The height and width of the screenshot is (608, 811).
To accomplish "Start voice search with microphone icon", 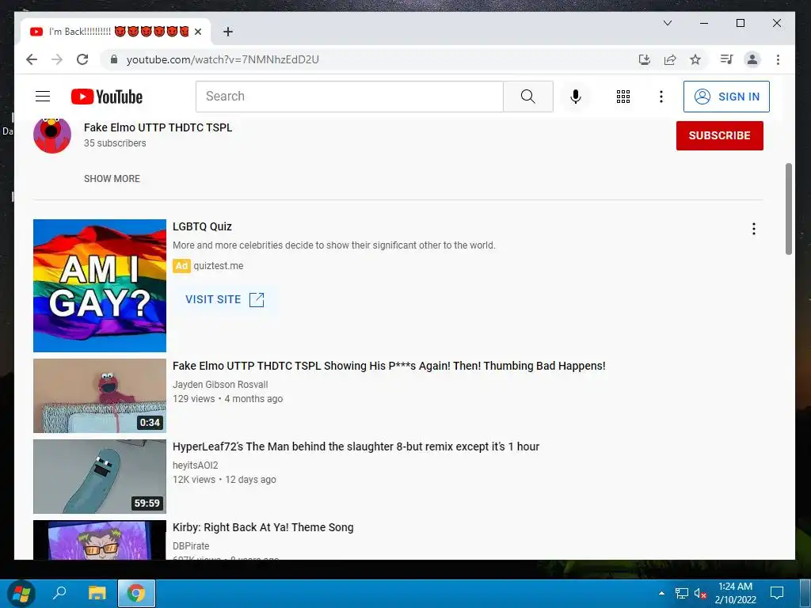I will pos(575,96).
